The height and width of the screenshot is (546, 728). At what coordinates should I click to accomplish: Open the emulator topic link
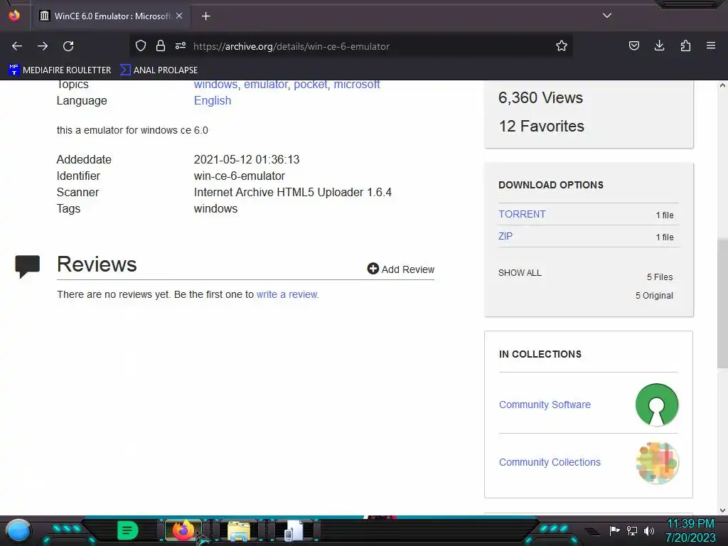point(266,85)
